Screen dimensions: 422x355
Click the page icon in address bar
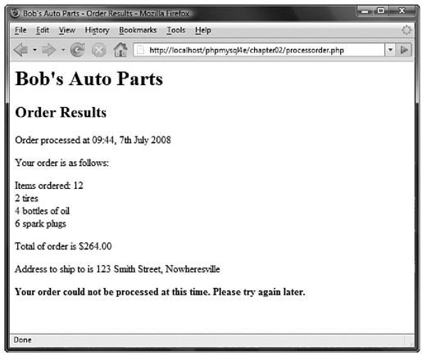coord(140,50)
